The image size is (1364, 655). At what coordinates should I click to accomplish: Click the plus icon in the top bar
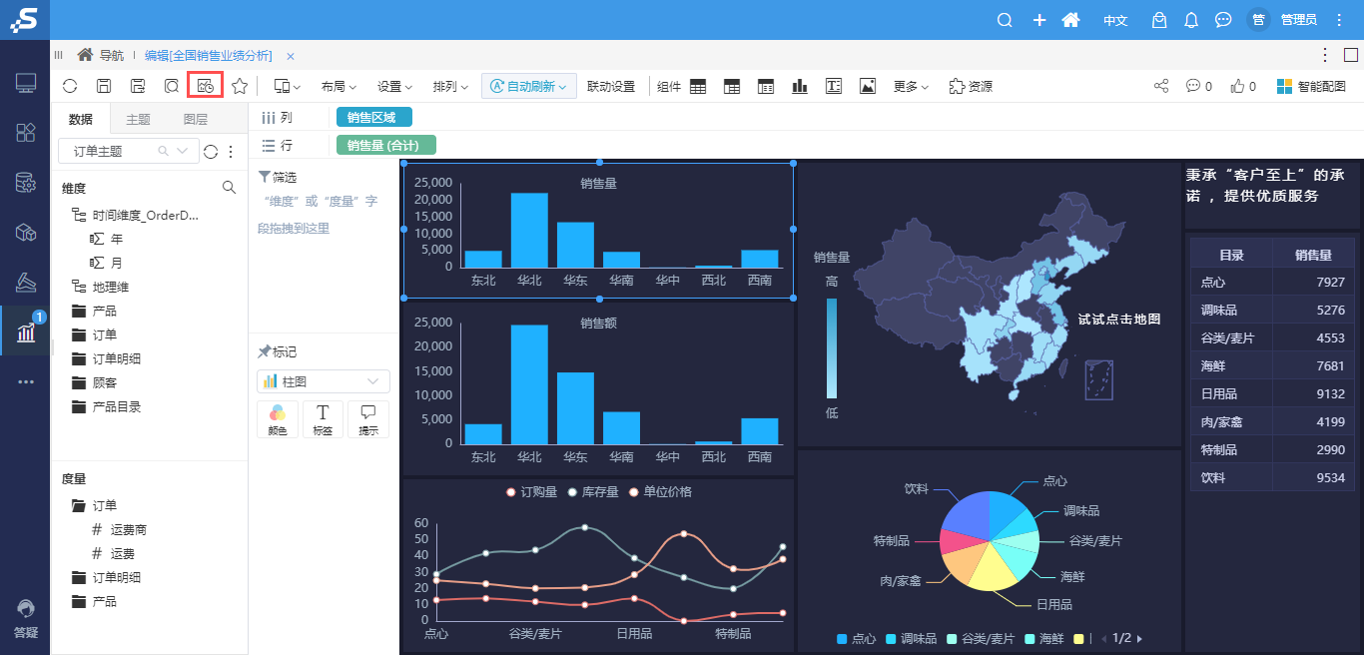click(1039, 20)
